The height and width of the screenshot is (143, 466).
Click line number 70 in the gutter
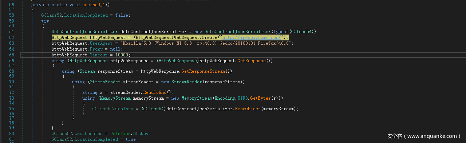pos(11,82)
